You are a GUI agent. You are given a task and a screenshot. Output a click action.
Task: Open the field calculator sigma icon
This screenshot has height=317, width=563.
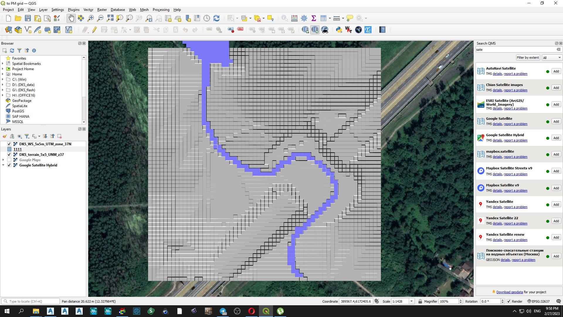point(314,18)
